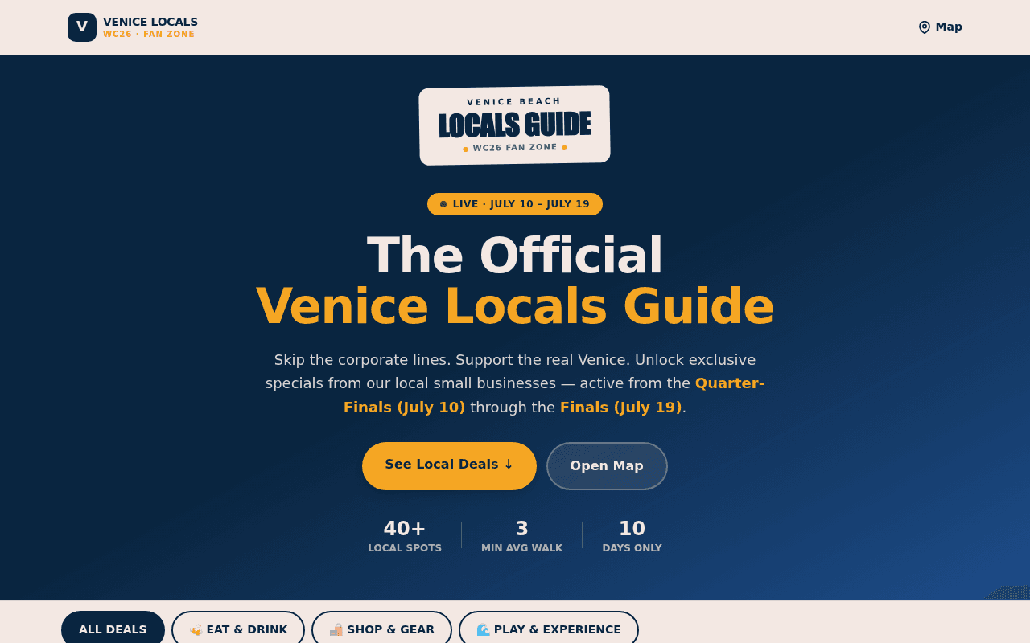This screenshot has height=643, width=1030.
Task: Click the 3 Min Avg Walk stat
Action: tap(522, 536)
